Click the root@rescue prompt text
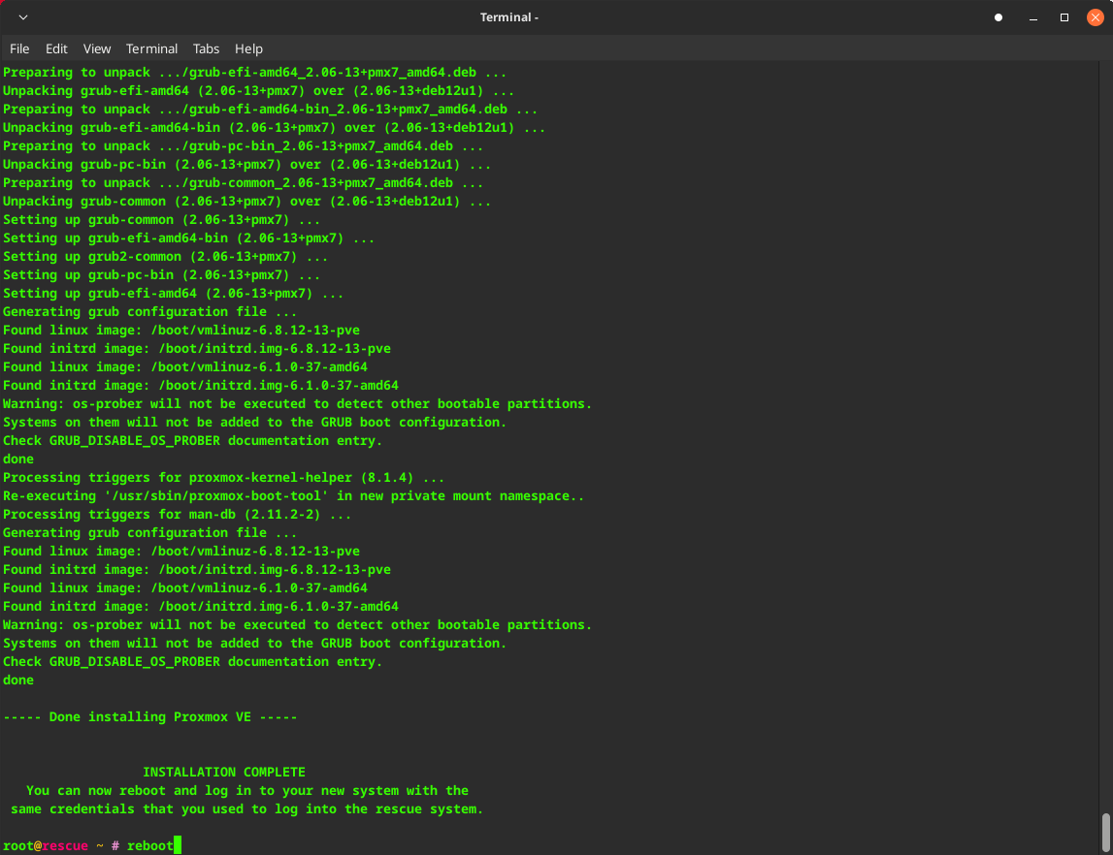Image resolution: width=1113 pixels, height=855 pixels. tap(45, 846)
